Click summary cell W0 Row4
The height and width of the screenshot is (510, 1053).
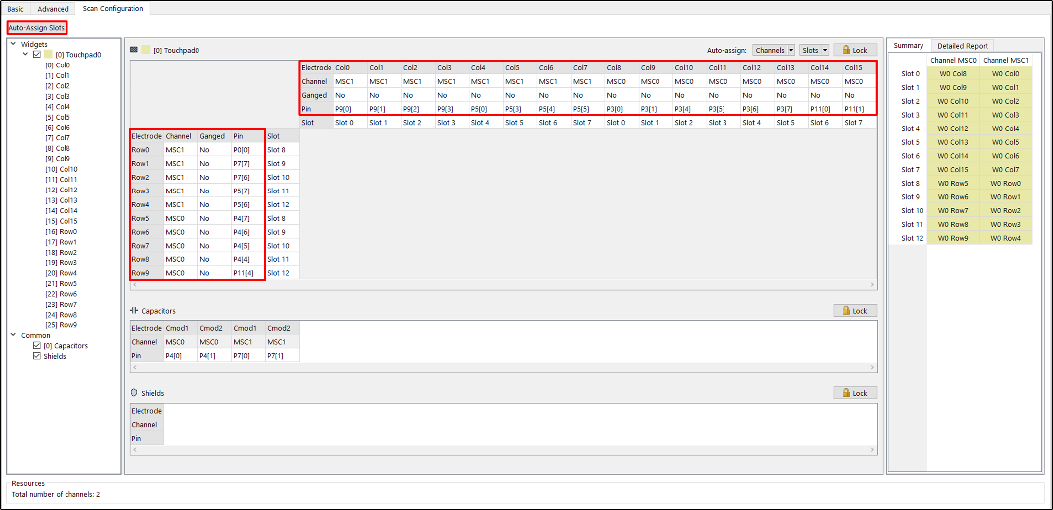point(1006,238)
